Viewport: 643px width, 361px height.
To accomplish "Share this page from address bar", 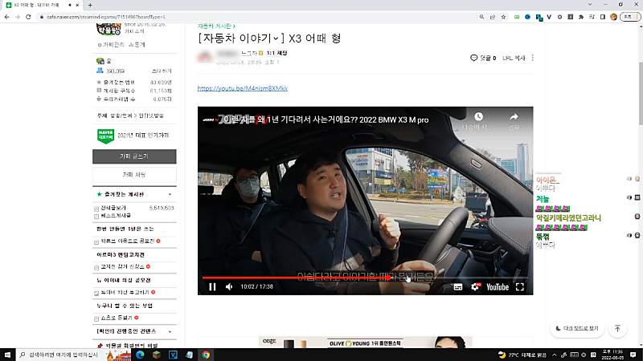I will tap(493, 17).
